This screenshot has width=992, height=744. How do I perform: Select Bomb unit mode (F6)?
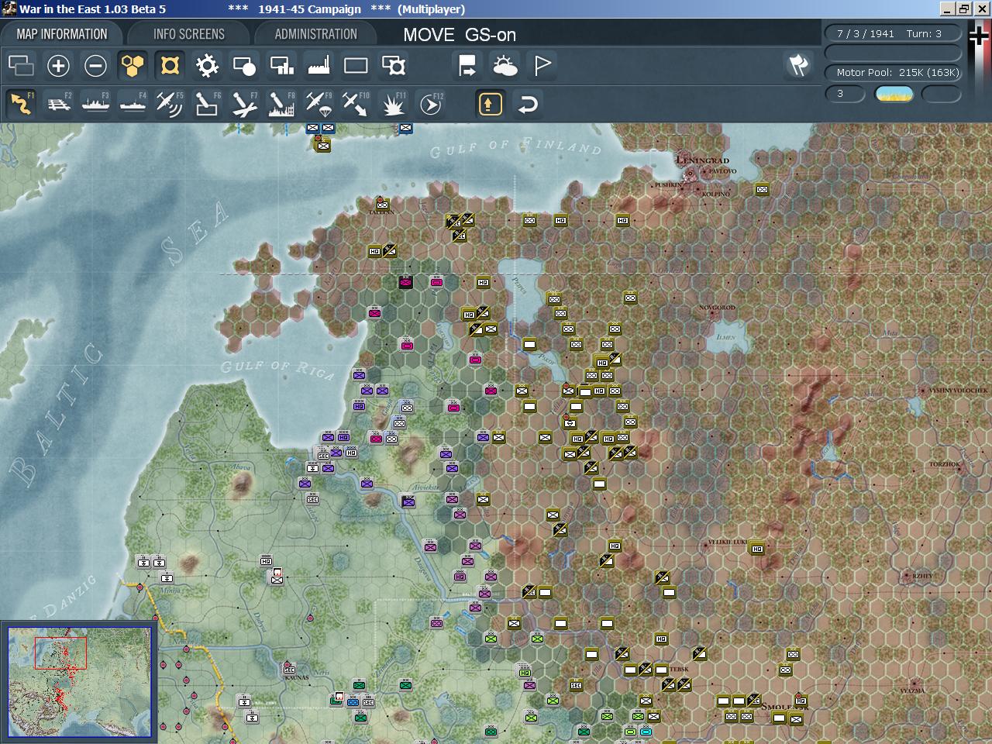207,104
